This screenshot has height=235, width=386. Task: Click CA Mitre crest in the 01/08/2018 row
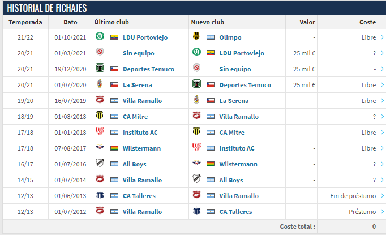tap(100, 116)
